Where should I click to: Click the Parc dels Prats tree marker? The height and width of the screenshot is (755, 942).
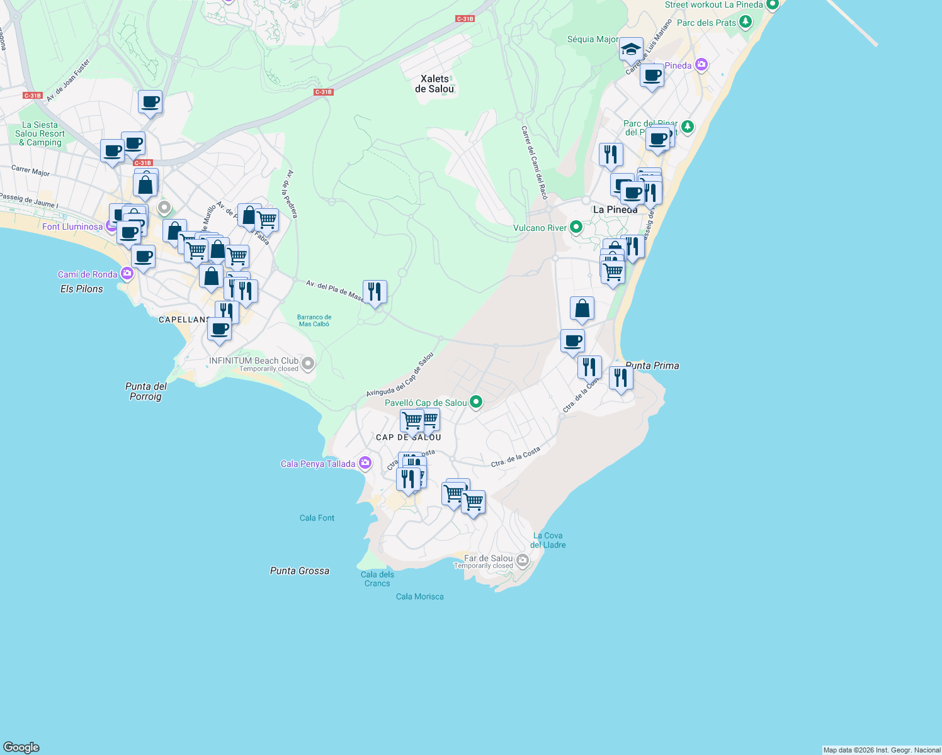coord(746,22)
